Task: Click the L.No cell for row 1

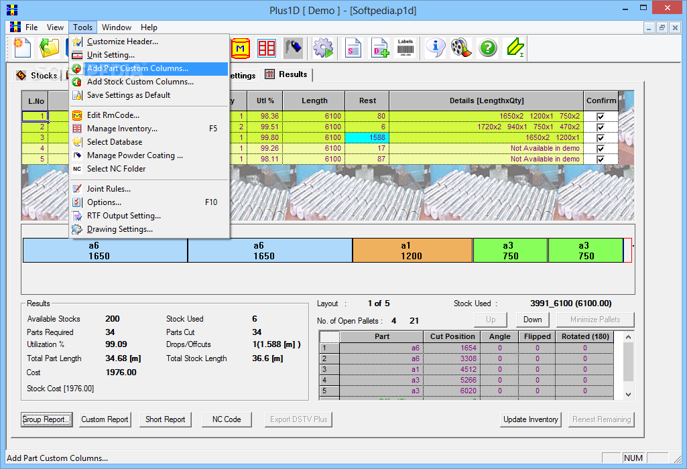Action: point(35,116)
